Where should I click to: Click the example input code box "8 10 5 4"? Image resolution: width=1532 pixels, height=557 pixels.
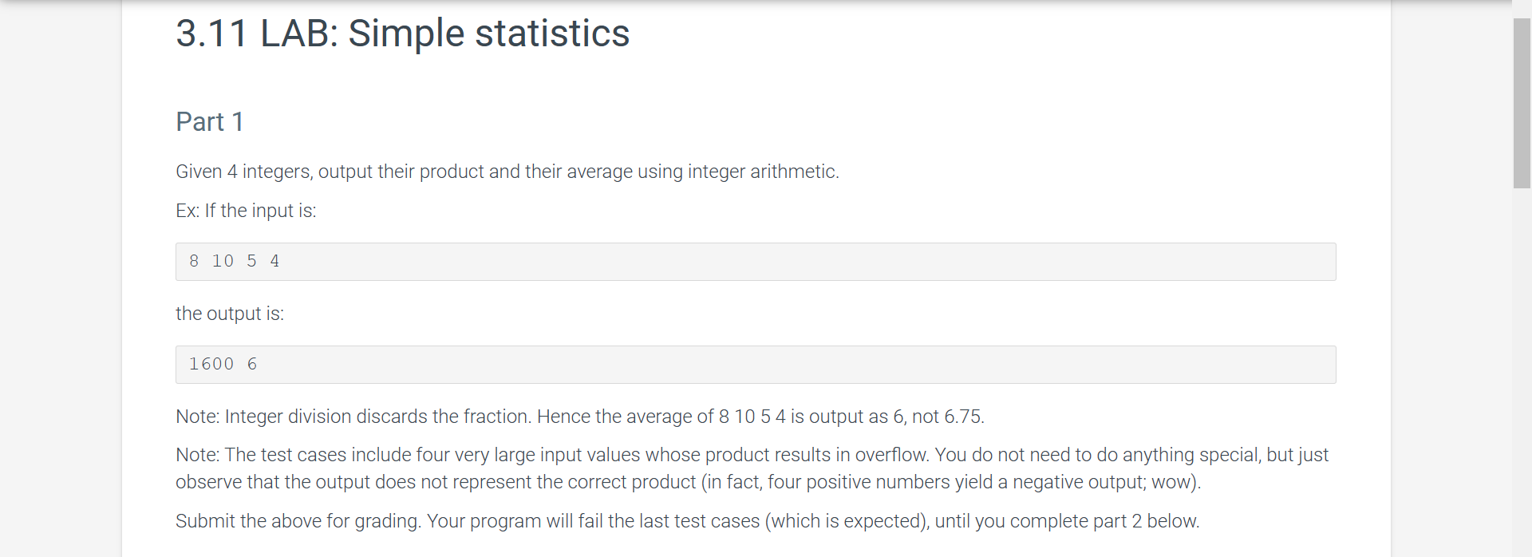pyautogui.click(x=756, y=262)
